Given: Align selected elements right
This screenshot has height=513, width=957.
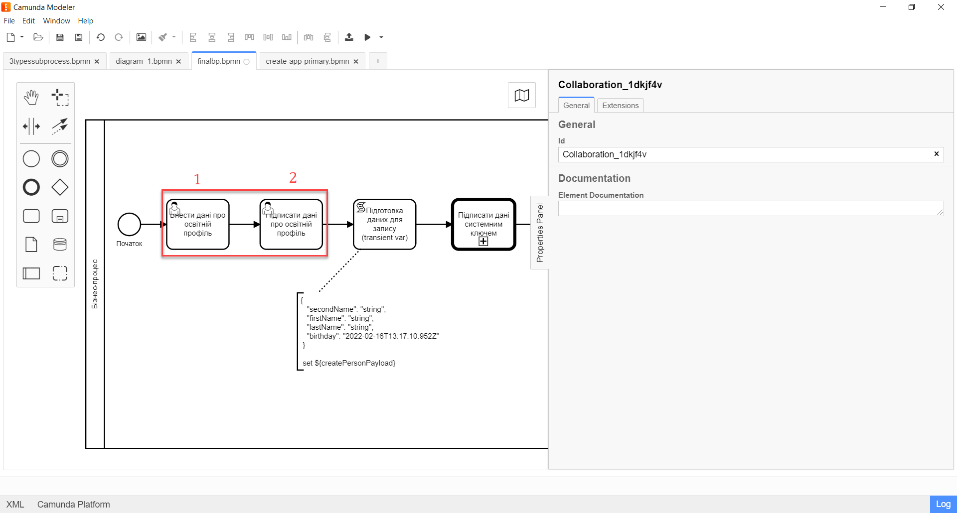Looking at the screenshot, I should coord(231,37).
